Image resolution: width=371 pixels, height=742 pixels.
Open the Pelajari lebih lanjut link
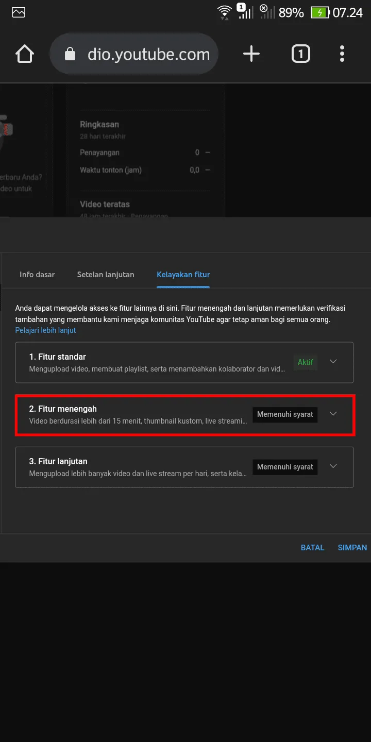[45, 330]
